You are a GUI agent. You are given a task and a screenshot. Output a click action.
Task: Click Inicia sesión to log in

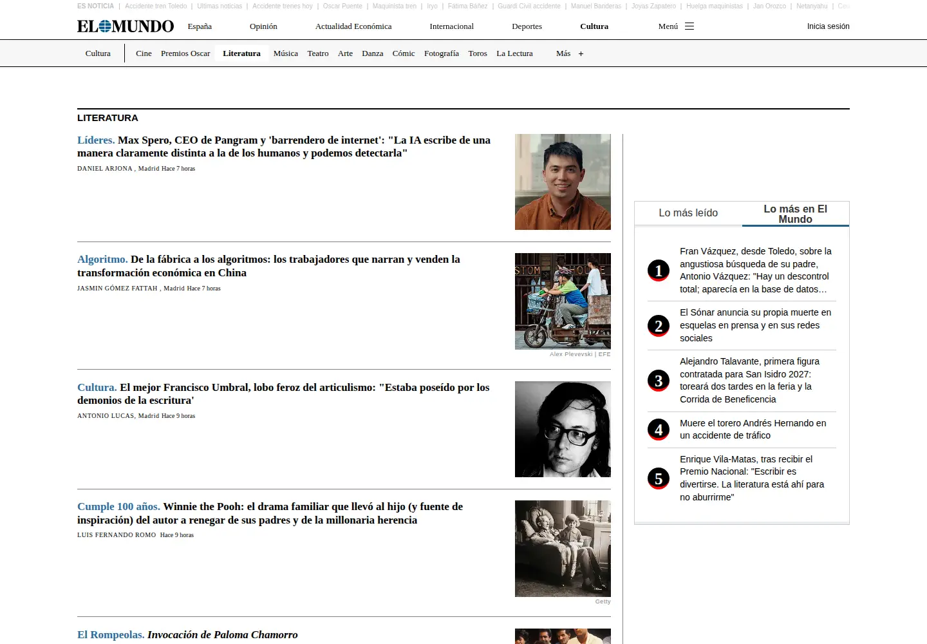(829, 26)
